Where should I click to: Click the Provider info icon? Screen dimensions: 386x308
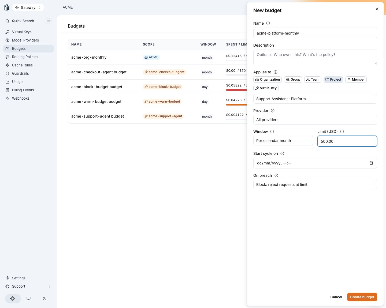[x=273, y=111]
